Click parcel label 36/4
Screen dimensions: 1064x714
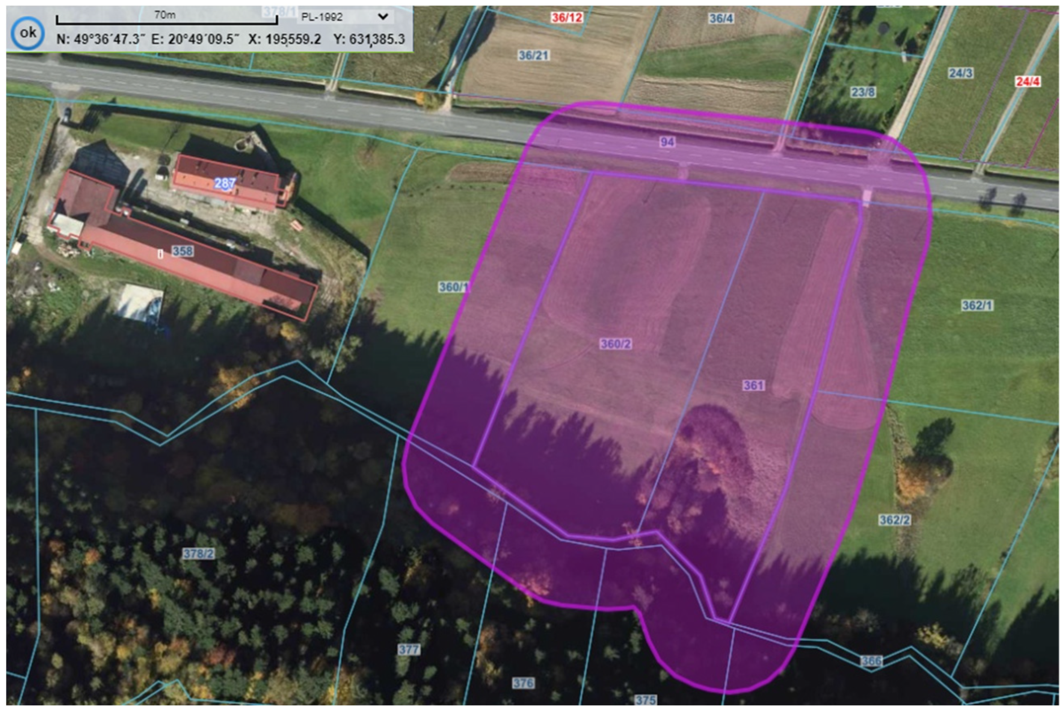pyautogui.click(x=721, y=19)
